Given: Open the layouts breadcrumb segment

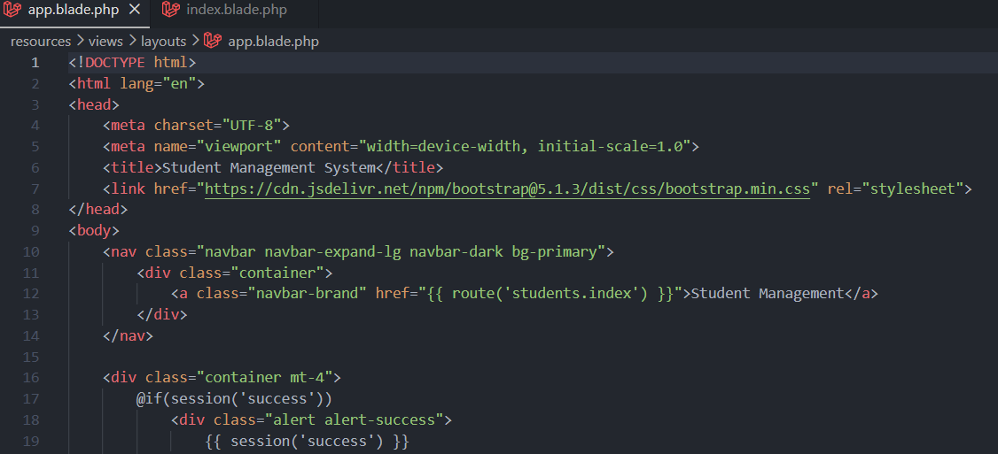Looking at the screenshot, I should 164,42.
